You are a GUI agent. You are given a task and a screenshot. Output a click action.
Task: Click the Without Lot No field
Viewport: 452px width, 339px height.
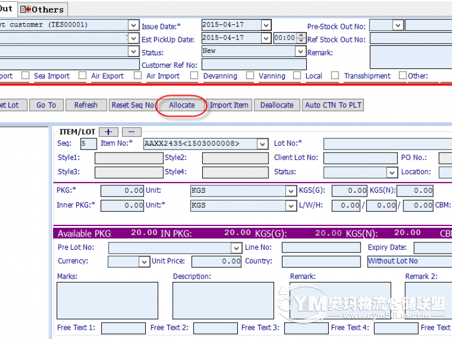tap(410, 262)
